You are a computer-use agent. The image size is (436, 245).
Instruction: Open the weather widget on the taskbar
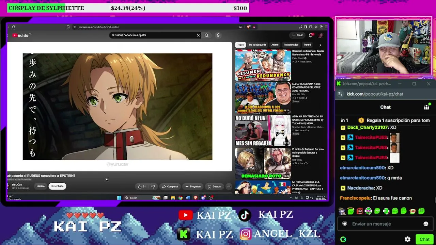[14, 198]
